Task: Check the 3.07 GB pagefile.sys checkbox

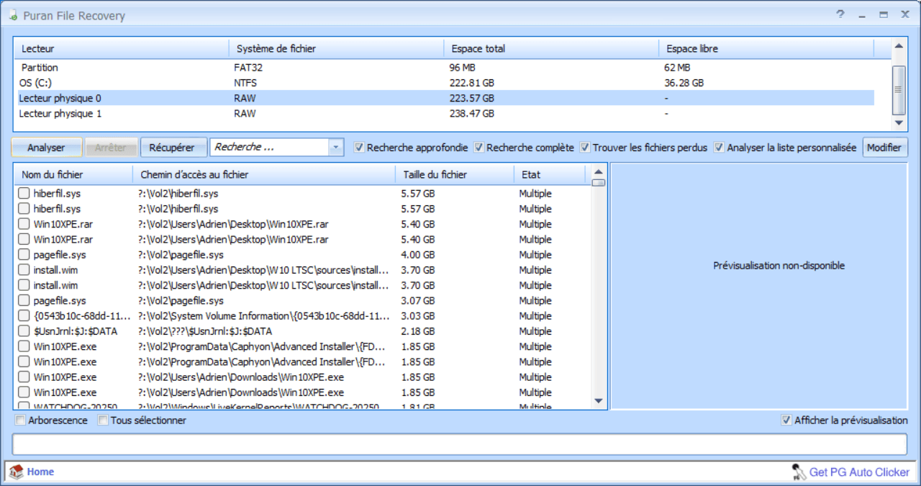Action: (x=24, y=301)
